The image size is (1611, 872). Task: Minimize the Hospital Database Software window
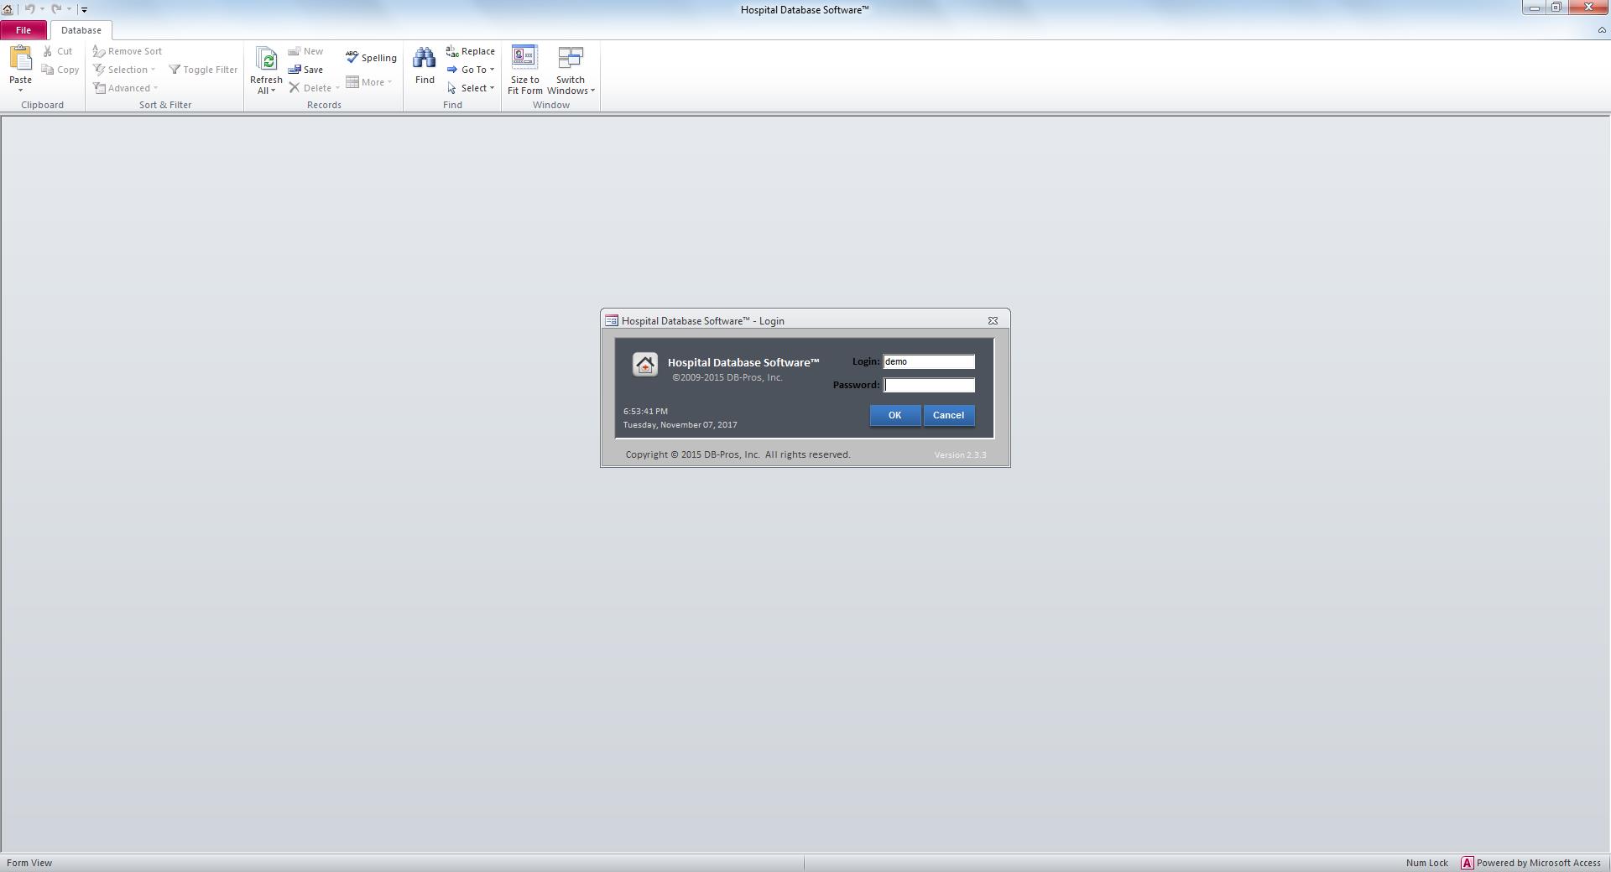(1534, 8)
